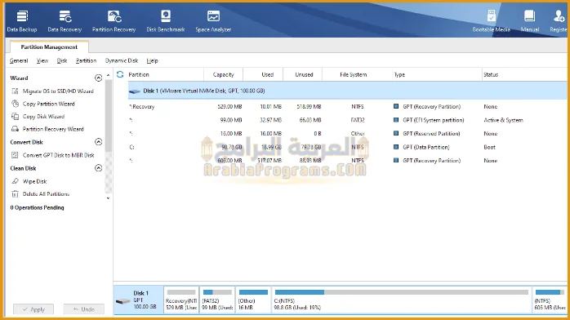Click the Copy Partition Wizard icon

coord(15,104)
